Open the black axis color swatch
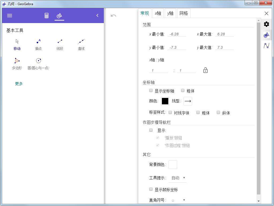 tap(165, 101)
